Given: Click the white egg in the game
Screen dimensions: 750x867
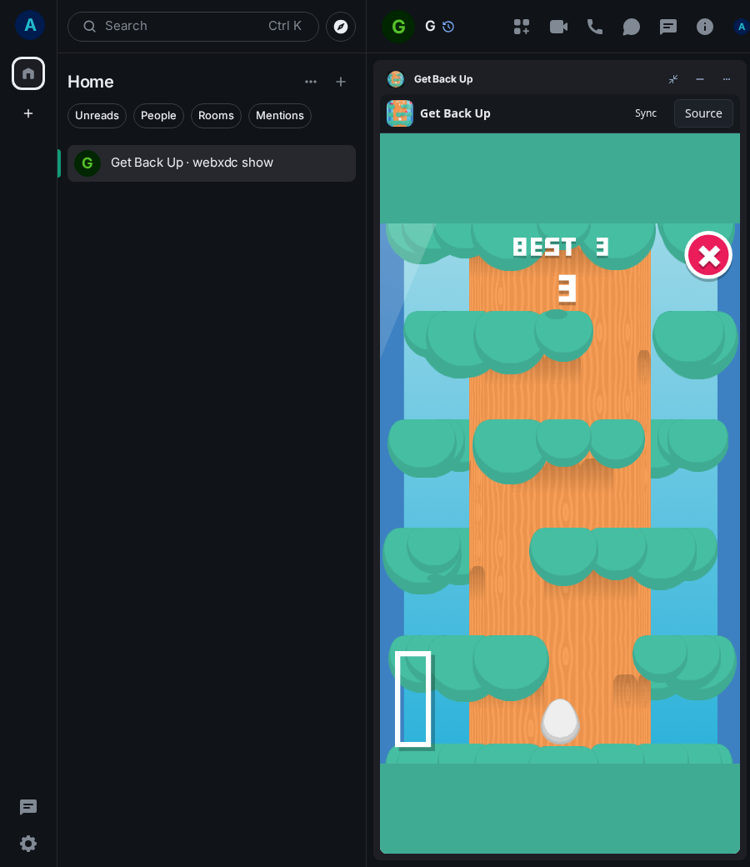Looking at the screenshot, I should [560, 721].
